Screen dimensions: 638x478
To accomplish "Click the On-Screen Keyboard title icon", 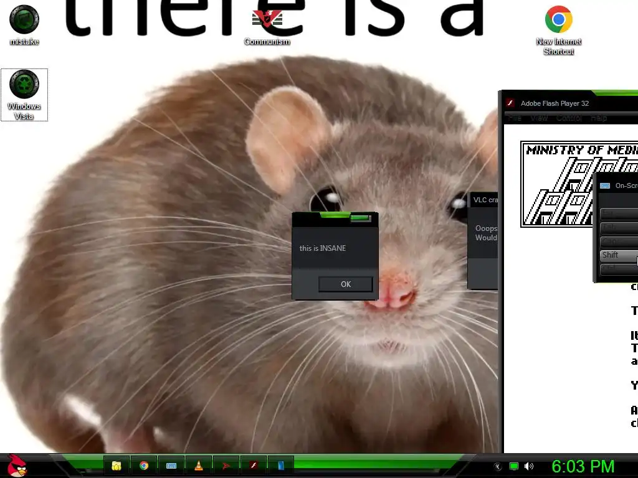I will pyautogui.click(x=605, y=185).
